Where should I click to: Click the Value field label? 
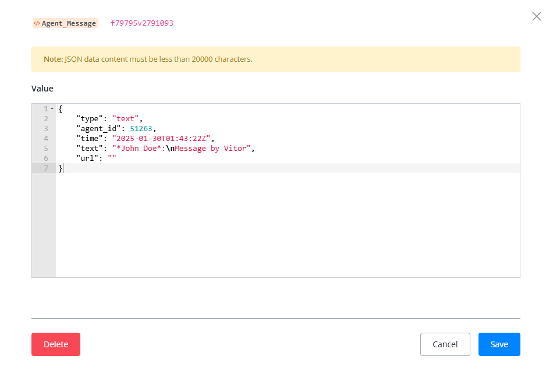pos(42,89)
